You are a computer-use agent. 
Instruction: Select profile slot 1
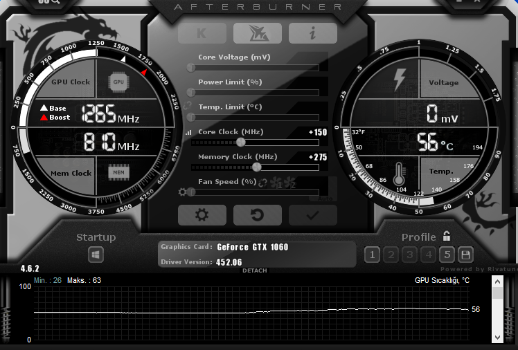373,255
